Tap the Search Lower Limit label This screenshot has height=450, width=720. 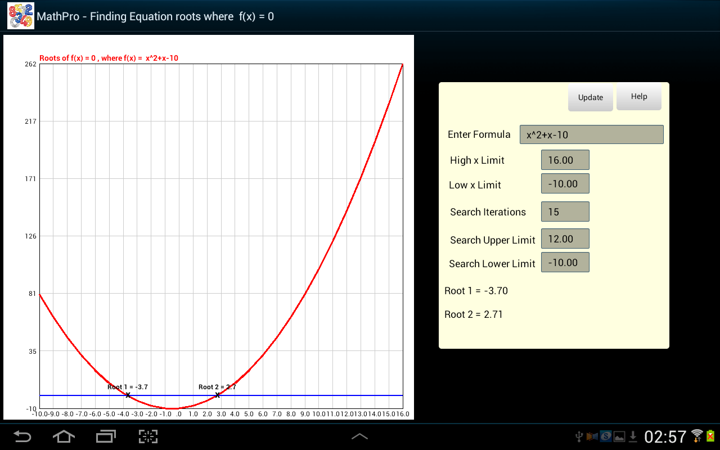492,264
